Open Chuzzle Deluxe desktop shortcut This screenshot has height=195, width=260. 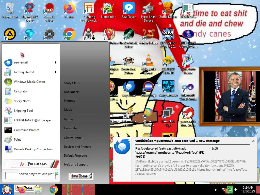[x=50, y=12]
